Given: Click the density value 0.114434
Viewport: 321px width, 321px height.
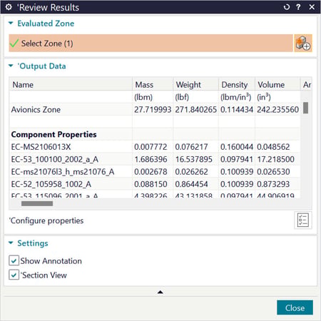Looking at the screenshot, I should click(x=237, y=110).
